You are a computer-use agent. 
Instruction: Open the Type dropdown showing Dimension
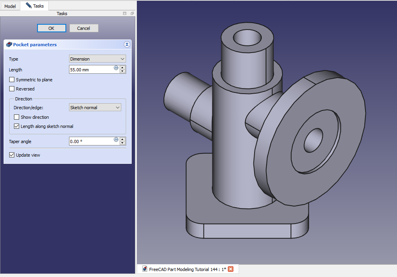[x=97, y=59]
